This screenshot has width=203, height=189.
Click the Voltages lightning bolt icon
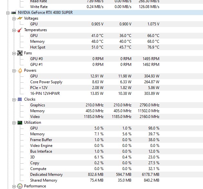[x=20, y=18]
